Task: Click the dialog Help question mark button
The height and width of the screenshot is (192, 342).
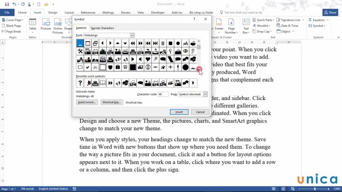Action: click(x=194, y=19)
